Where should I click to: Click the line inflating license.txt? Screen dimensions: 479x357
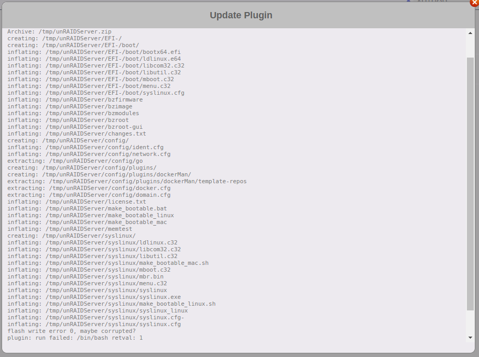tap(77, 202)
